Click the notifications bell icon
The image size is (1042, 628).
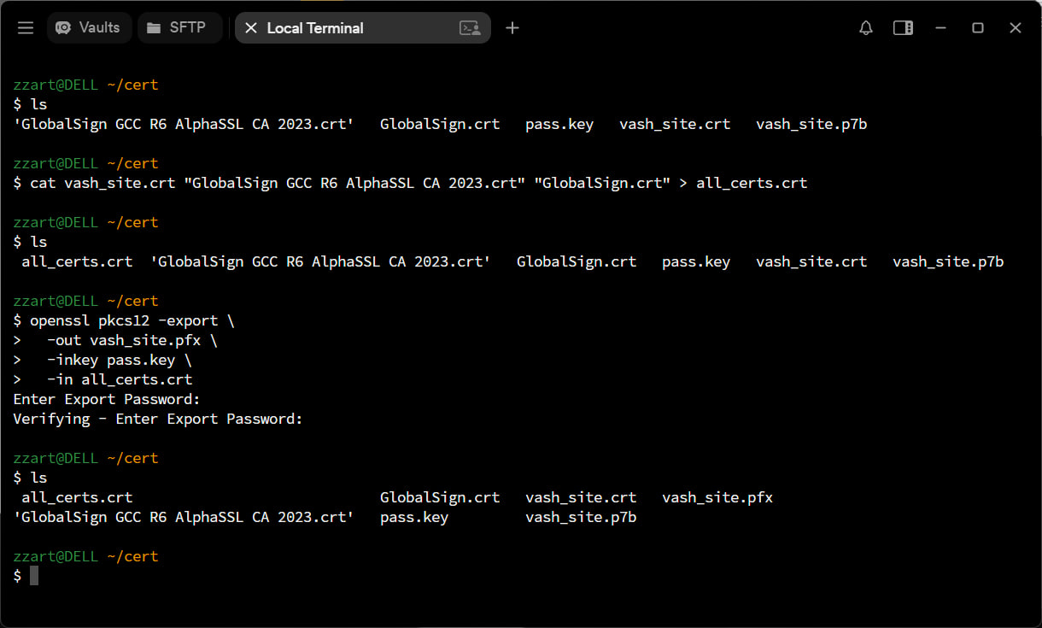tap(865, 27)
